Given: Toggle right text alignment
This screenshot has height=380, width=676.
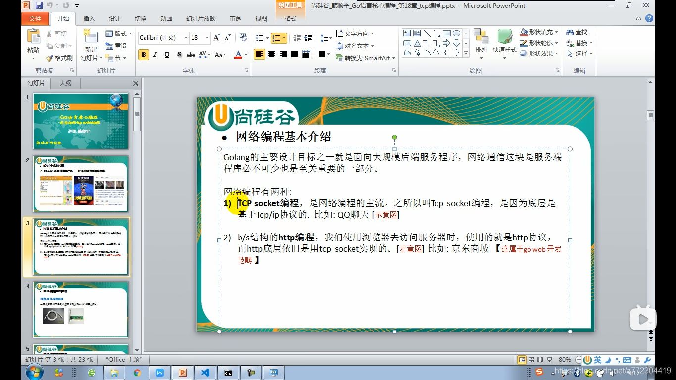Looking at the screenshot, I should tap(283, 54).
